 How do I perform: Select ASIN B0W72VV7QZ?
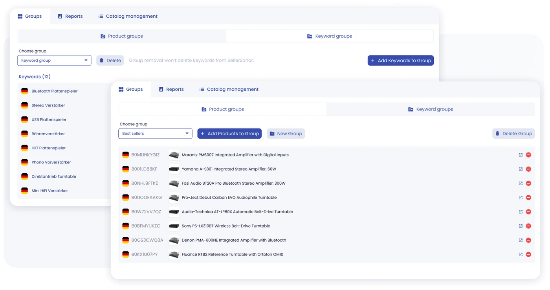coord(146,211)
